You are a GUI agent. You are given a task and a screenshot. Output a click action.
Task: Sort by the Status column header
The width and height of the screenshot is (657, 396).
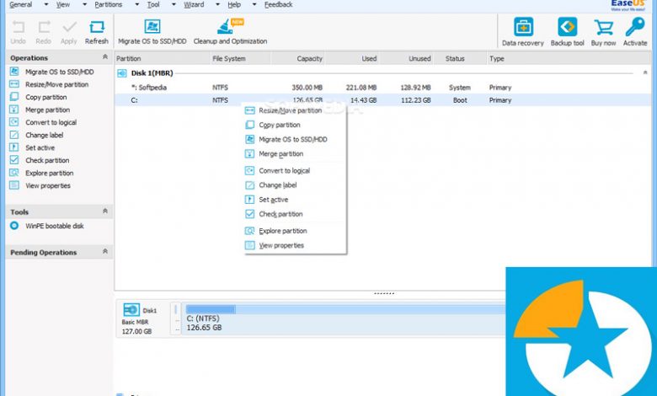pyautogui.click(x=460, y=59)
